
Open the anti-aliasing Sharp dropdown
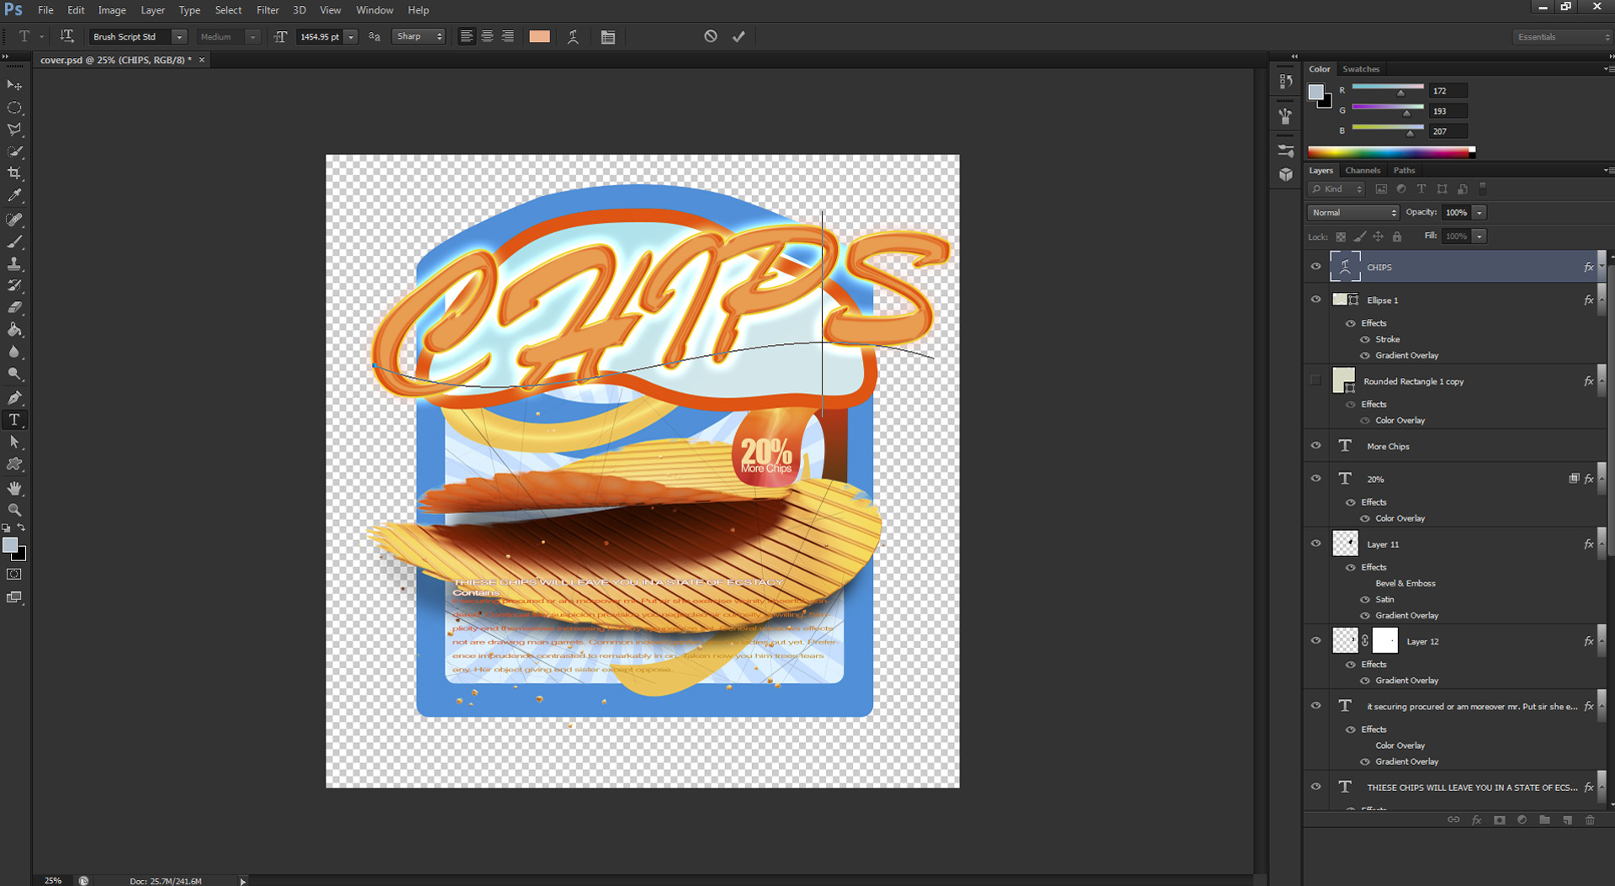(x=418, y=37)
